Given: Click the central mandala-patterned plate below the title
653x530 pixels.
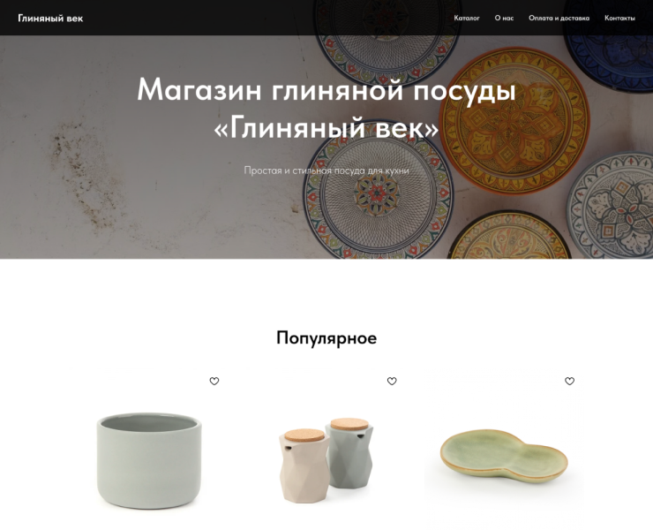Looking at the screenshot, I should coord(379,194).
